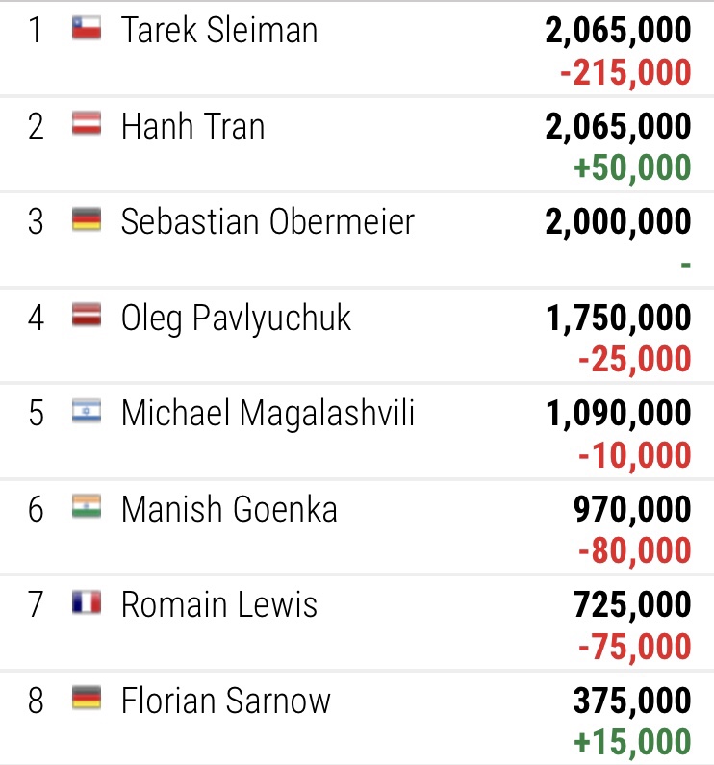714x765 pixels.
Task: Click the Austria flag next to Hanh Tran
Action: (x=87, y=125)
